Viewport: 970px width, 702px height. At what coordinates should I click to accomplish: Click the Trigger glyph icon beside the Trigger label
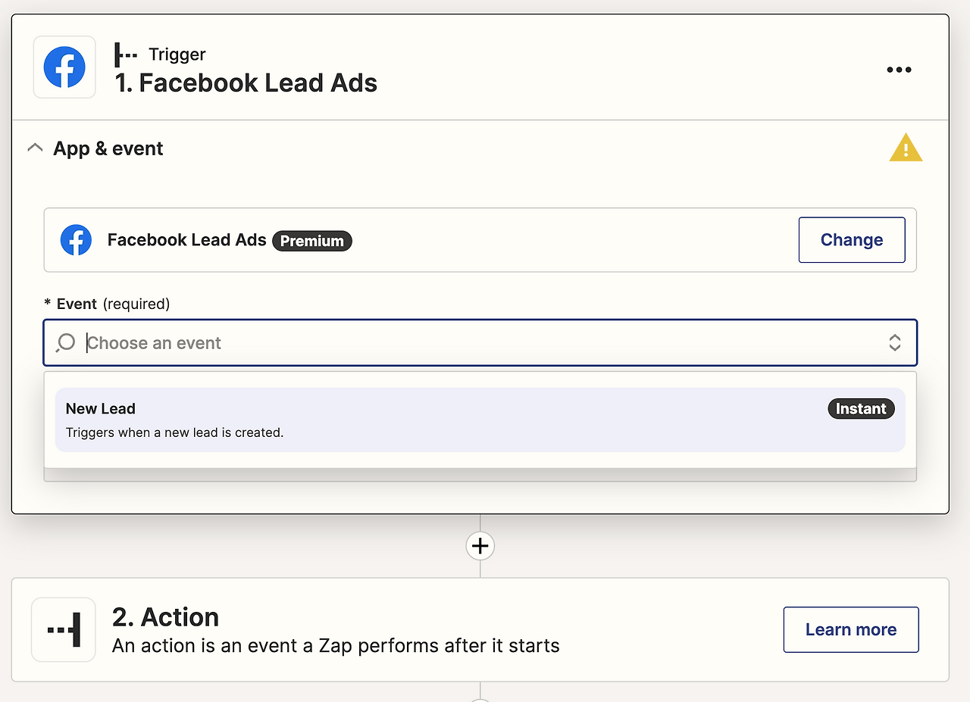pos(125,55)
